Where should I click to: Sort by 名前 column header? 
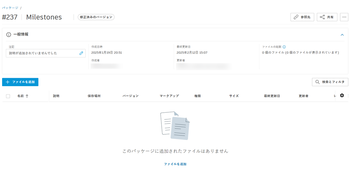(x=21, y=96)
